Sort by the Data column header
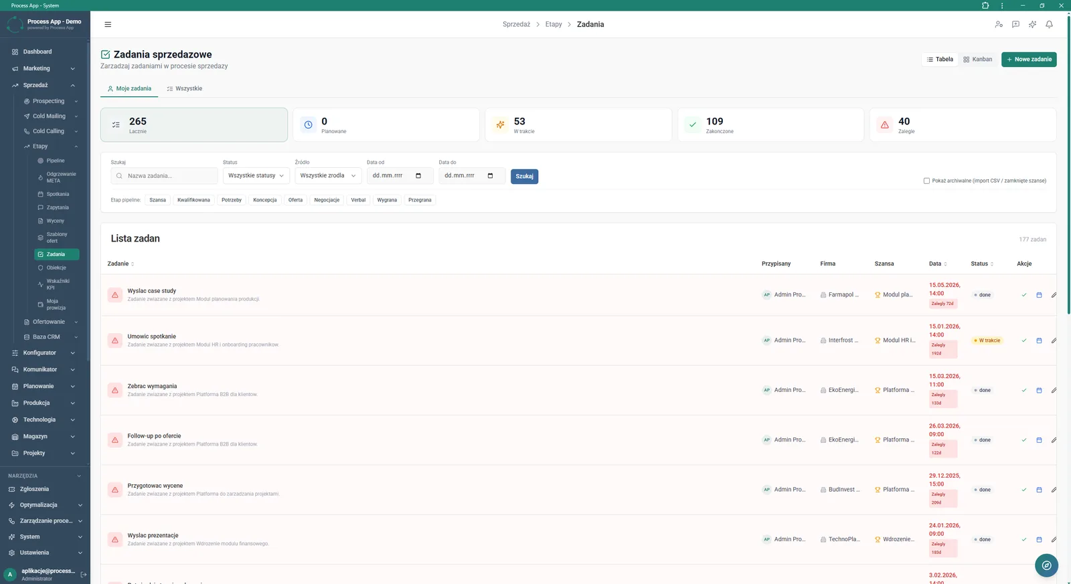Image resolution: width=1071 pixels, height=584 pixels. [938, 264]
